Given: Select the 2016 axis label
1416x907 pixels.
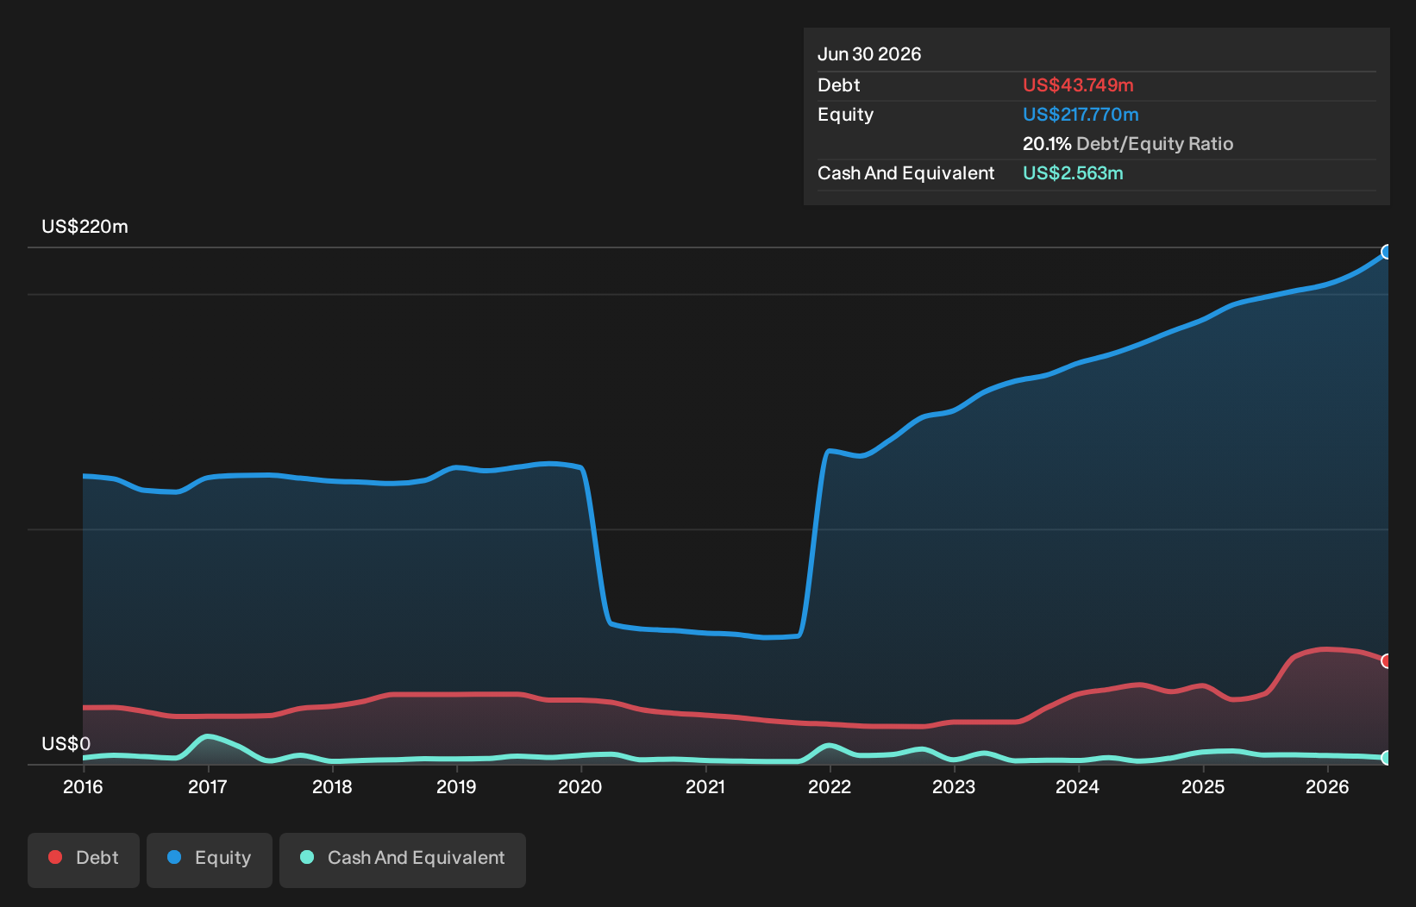Looking at the screenshot, I should point(83,787).
